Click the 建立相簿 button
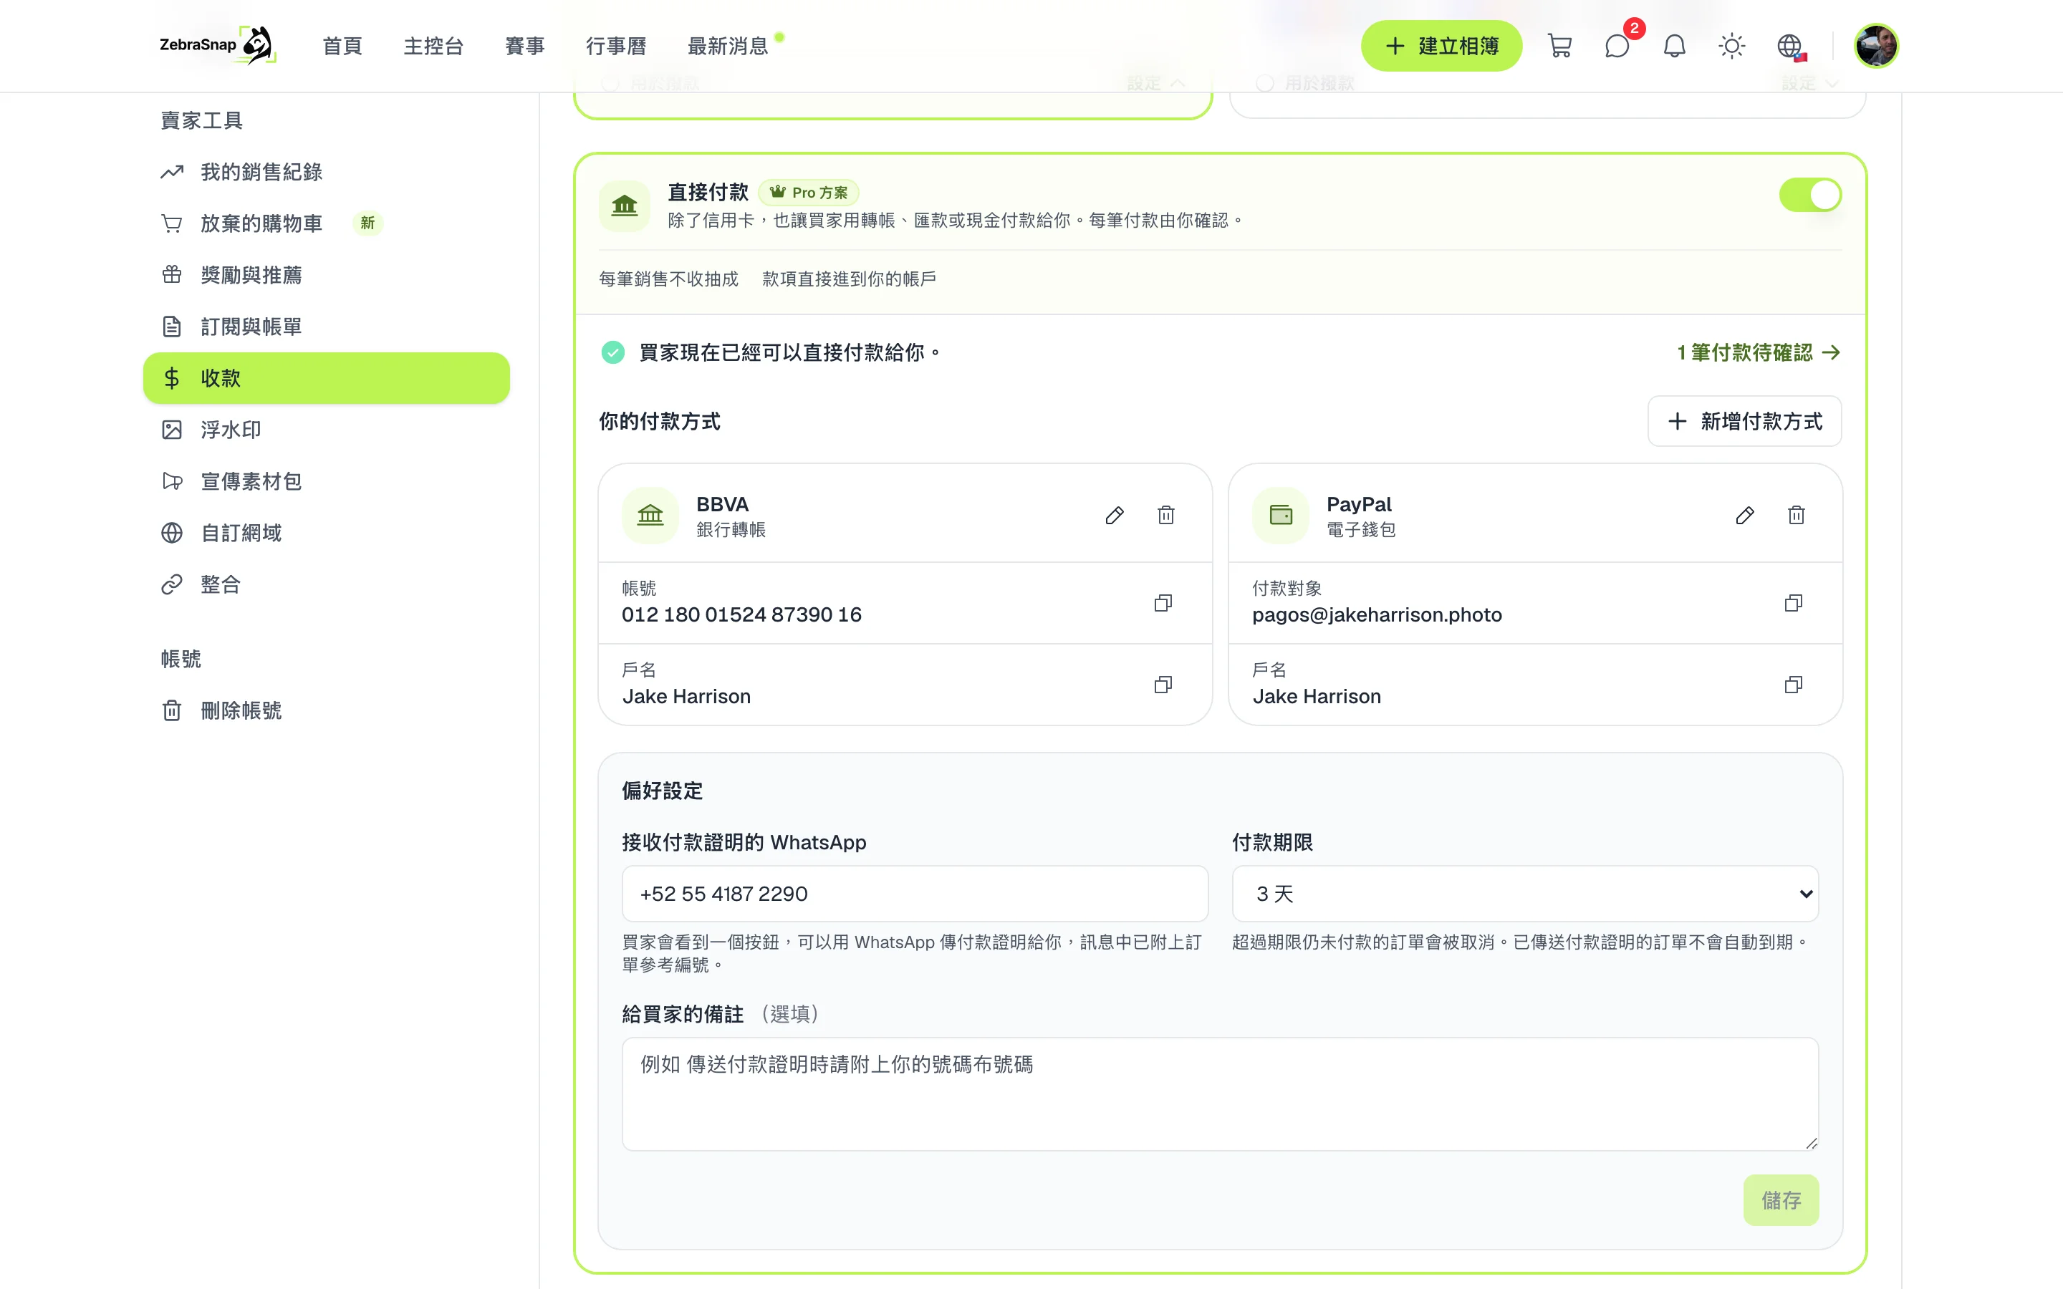The width and height of the screenshot is (2063, 1289). pos(1441,46)
